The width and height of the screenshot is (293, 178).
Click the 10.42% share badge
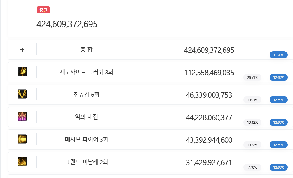coord(252,123)
